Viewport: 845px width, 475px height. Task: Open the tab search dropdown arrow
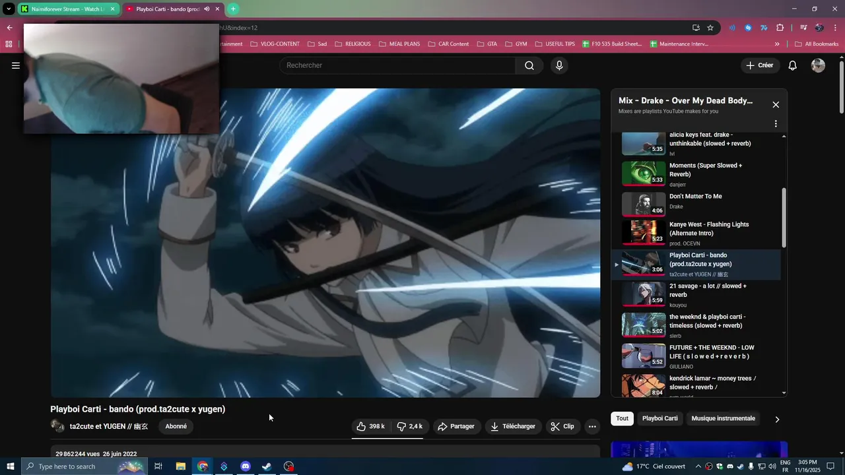(9, 9)
